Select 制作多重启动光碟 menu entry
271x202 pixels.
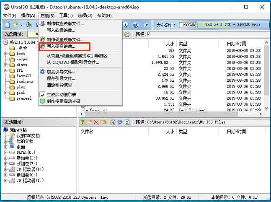click(80, 101)
